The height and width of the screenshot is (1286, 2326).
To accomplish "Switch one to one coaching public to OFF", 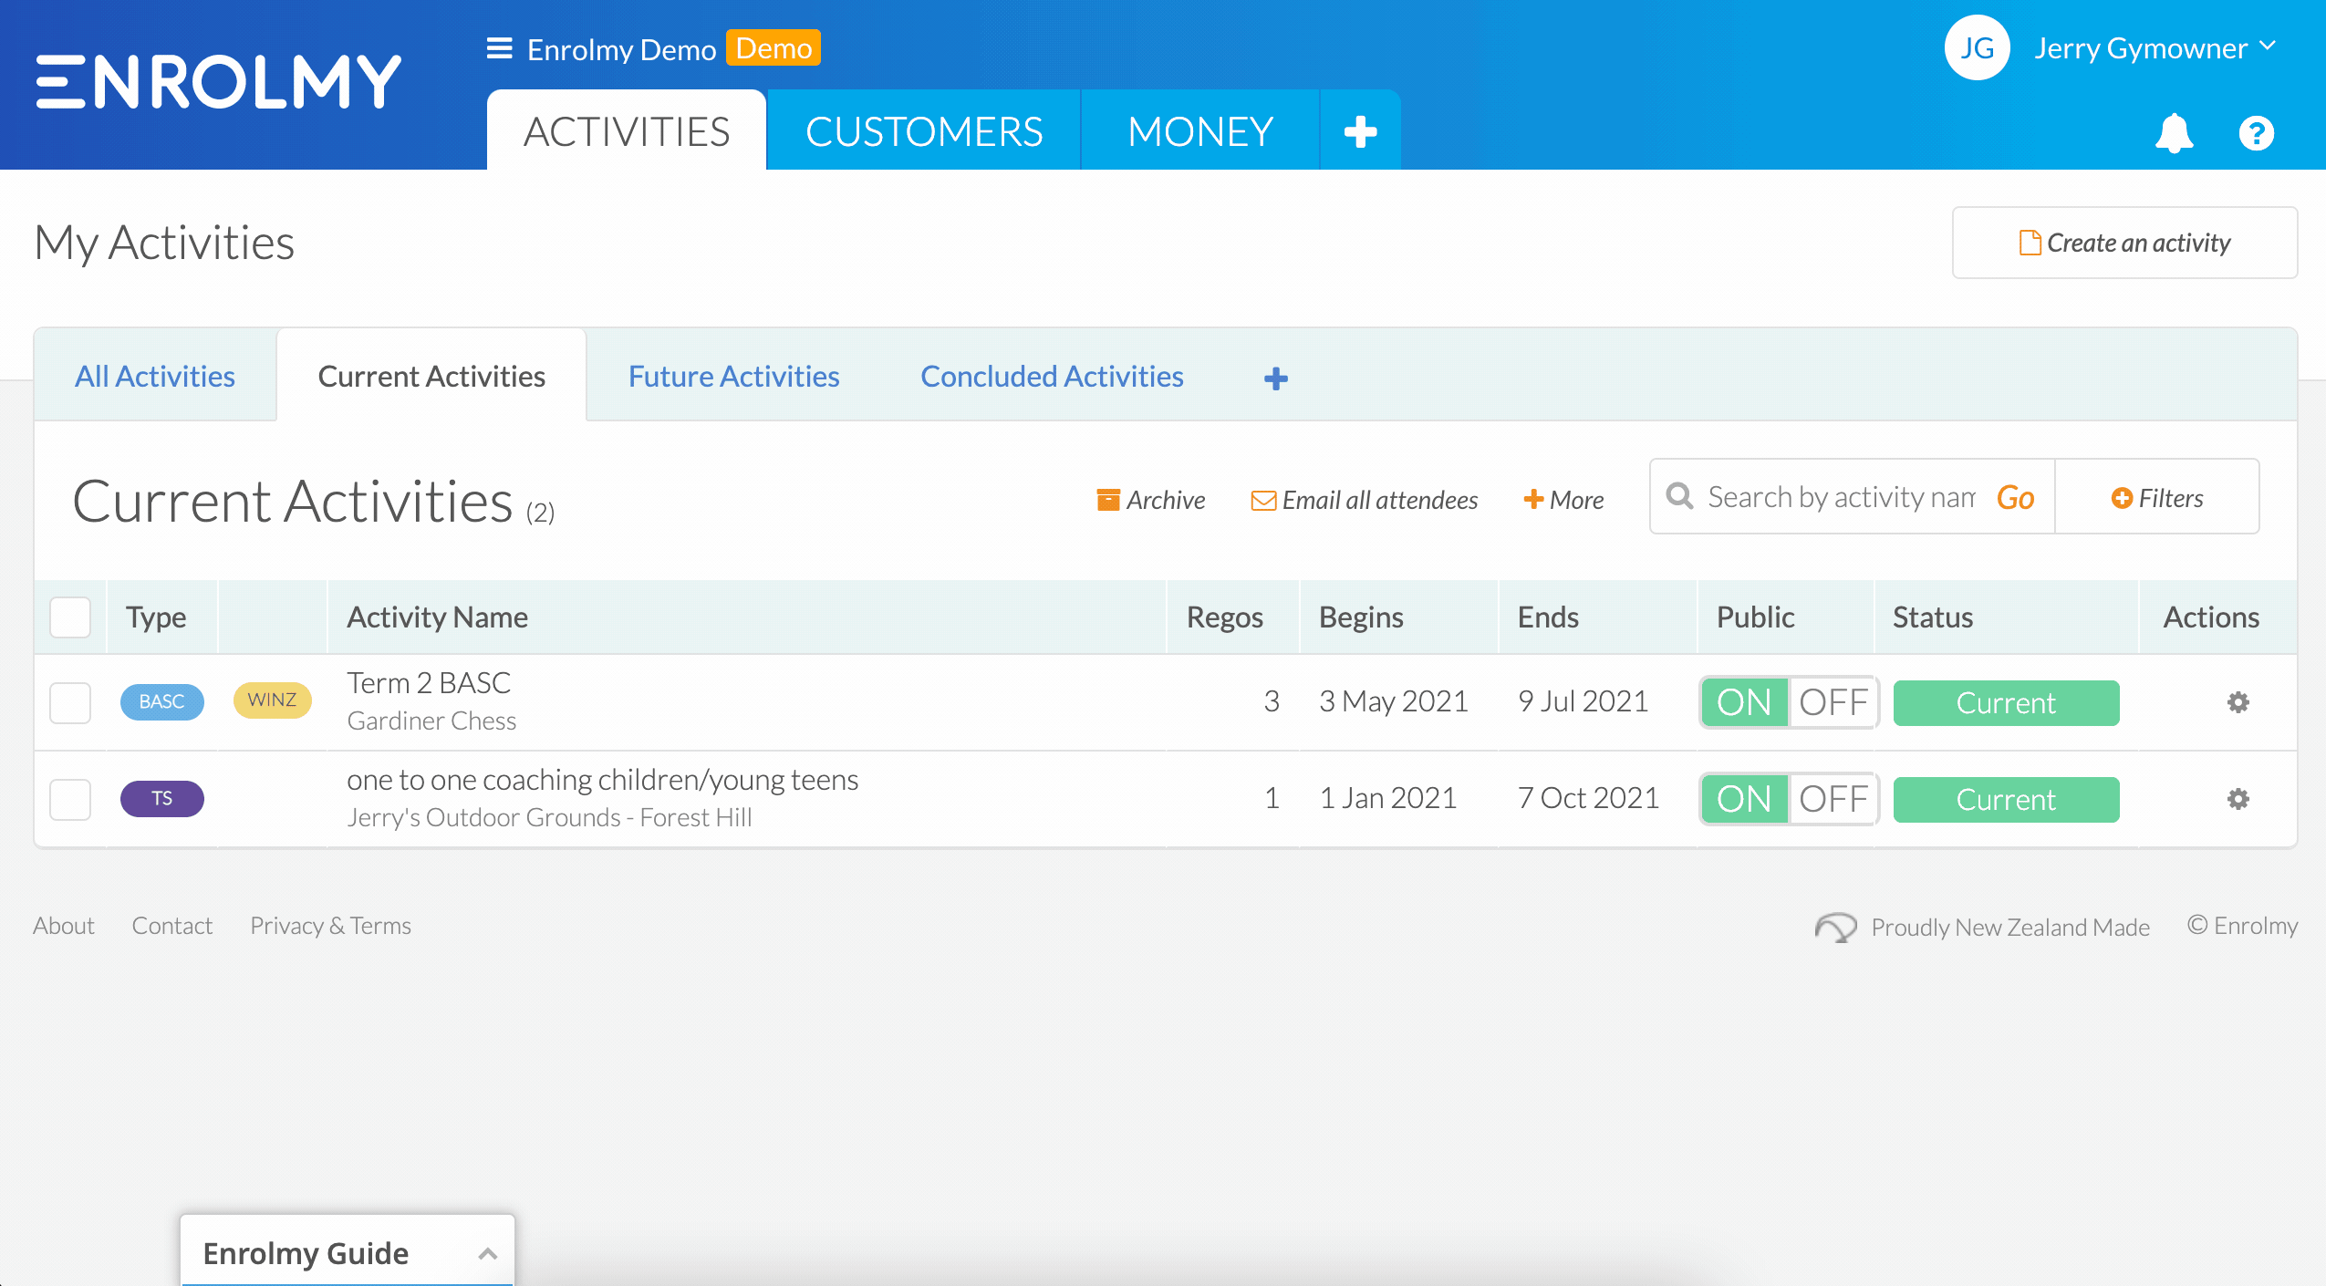I will (x=1833, y=799).
